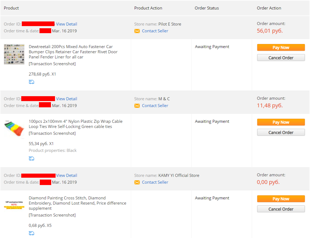The height and width of the screenshot is (238, 314).
Task: Open auto fastener clips product thumbnail
Action: point(14,54)
